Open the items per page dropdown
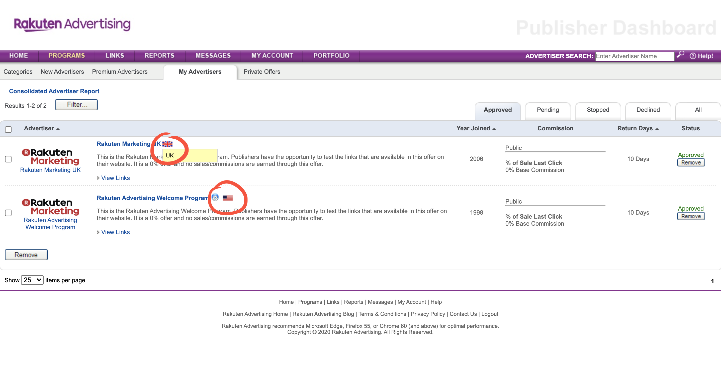The image size is (721, 365). coord(32,280)
